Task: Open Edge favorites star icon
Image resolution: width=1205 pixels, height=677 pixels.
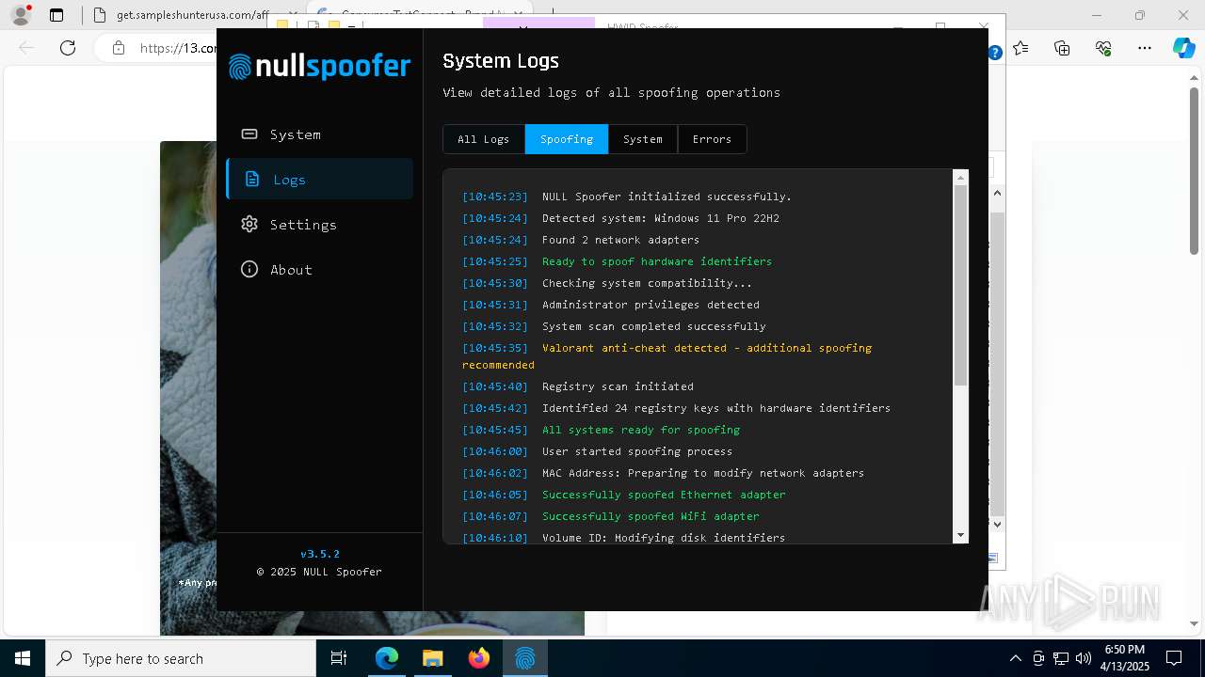Action: click(1021, 48)
